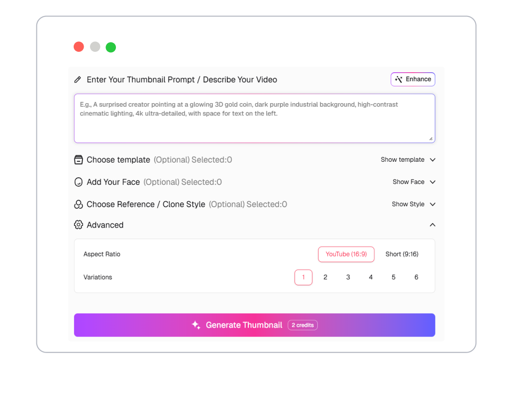Select variation number 6
Image resolution: width=521 pixels, height=393 pixels.
pyautogui.click(x=416, y=277)
